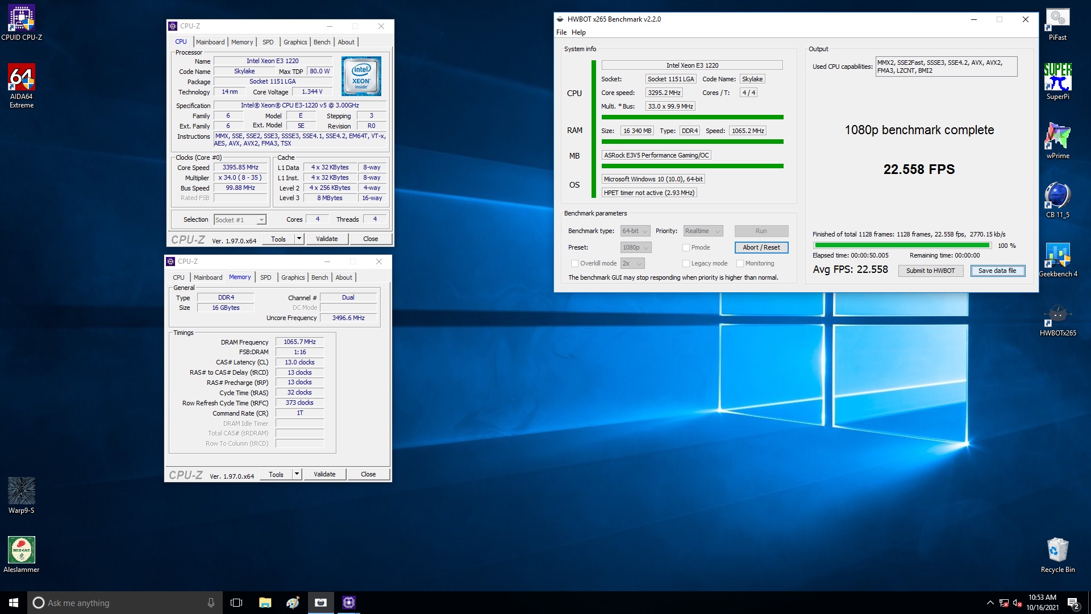Image resolution: width=1091 pixels, height=614 pixels.
Task: Click Tools button in top CPU-Z window
Action: pyautogui.click(x=278, y=239)
